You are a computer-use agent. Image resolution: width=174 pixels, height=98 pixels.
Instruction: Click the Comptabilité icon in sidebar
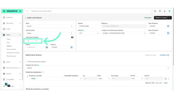[4, 80]
